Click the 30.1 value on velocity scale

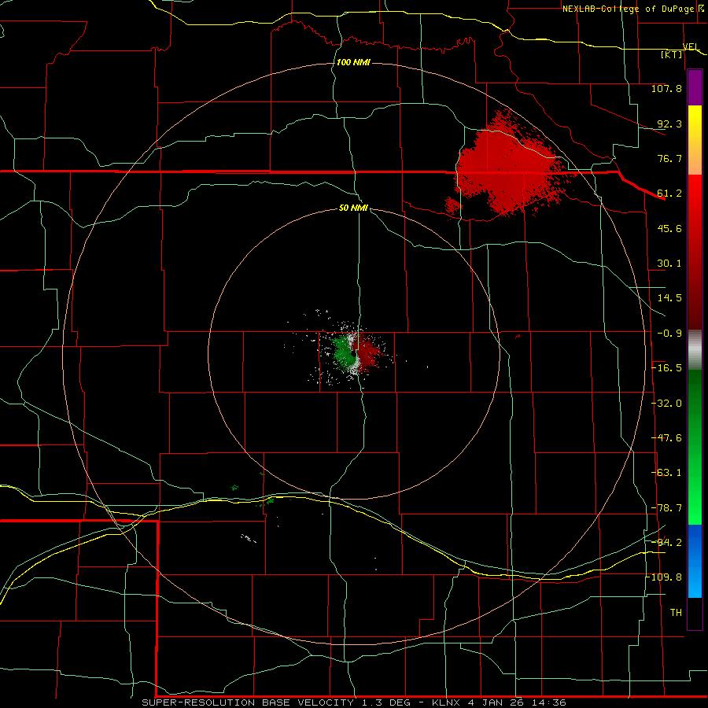pos(669,264)
